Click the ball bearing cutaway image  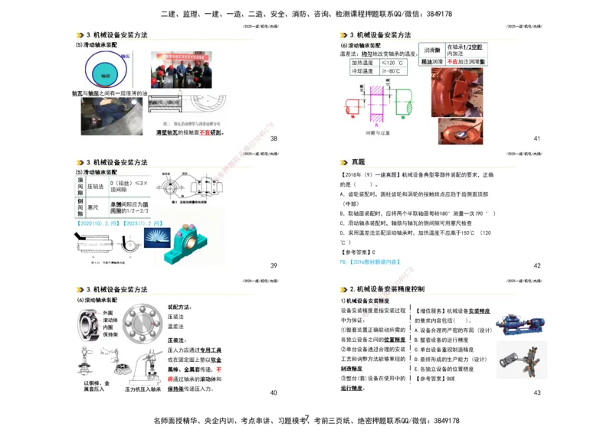pyautogui.click(x=88, y=325)
